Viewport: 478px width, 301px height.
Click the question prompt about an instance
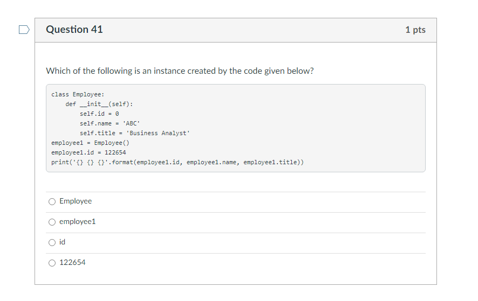[x=180, y=71]
